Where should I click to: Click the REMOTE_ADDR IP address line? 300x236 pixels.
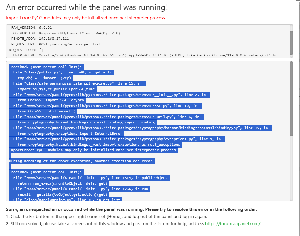click(40, 39)
